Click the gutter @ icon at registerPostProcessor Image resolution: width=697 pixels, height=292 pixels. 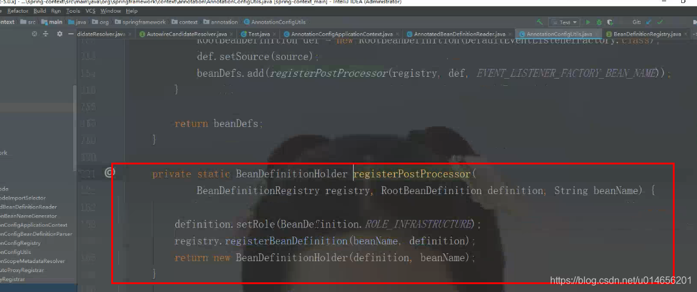(x=109, y=174)
